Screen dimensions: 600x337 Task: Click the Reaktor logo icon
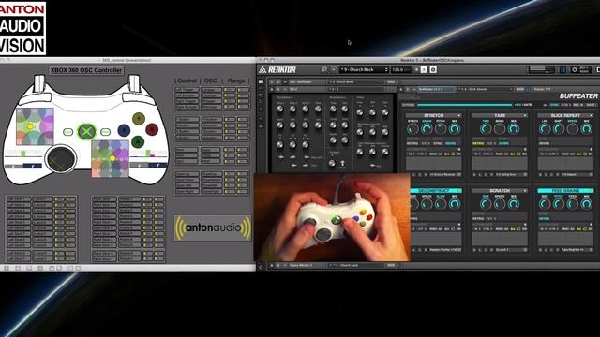(x=262, y=70)
